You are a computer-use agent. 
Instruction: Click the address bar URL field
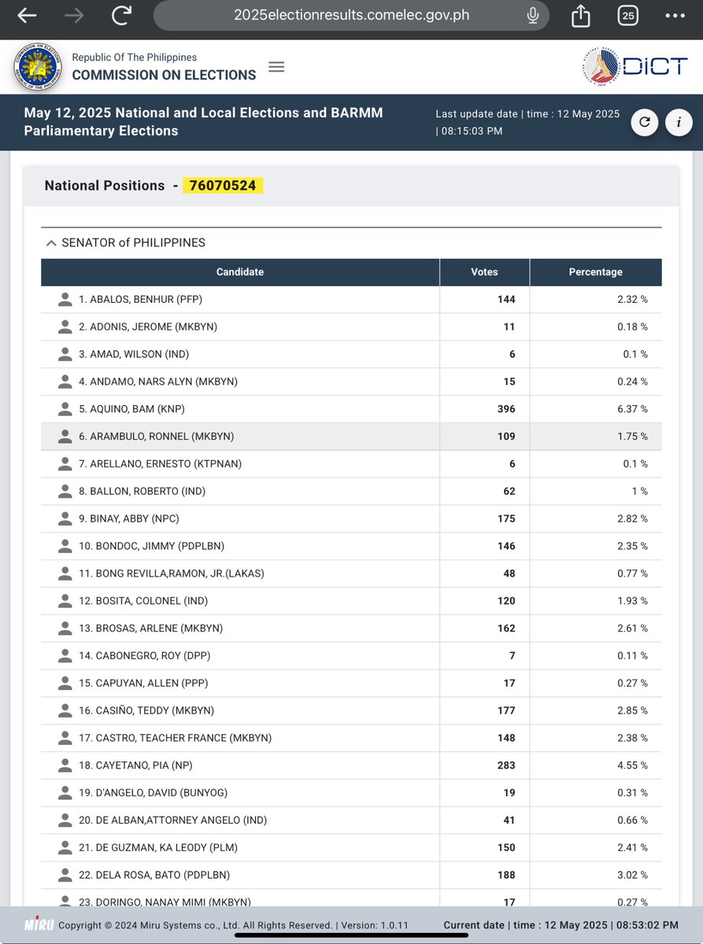pyautogui.click(x=350, y=15)
